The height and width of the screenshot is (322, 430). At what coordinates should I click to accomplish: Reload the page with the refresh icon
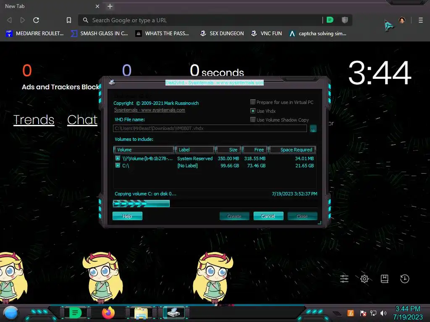point(36,20)
